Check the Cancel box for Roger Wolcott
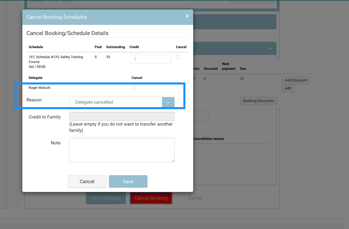 [133, 88]
